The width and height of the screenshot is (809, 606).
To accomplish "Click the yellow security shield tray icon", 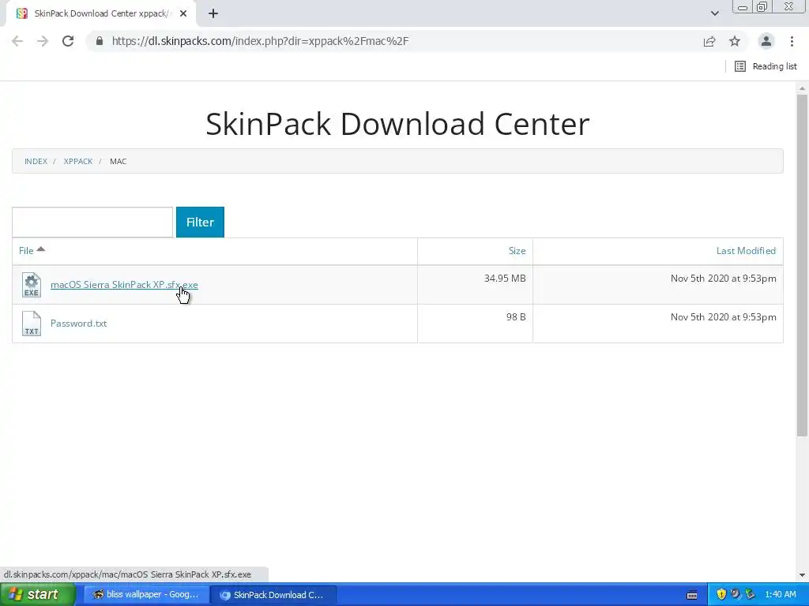I will coord(721,594).
